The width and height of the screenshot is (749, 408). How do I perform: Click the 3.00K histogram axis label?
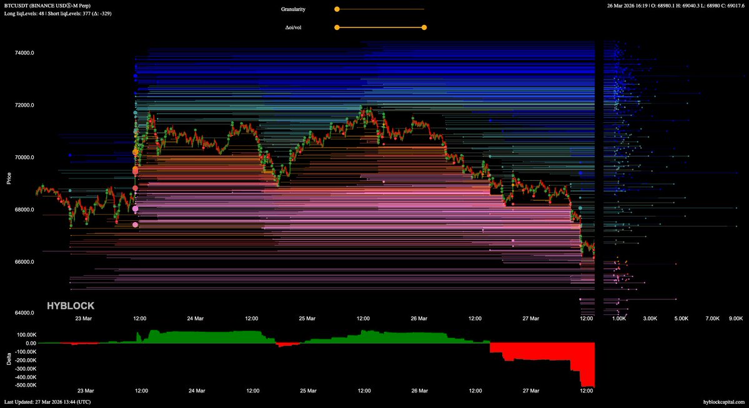[650, 318]
